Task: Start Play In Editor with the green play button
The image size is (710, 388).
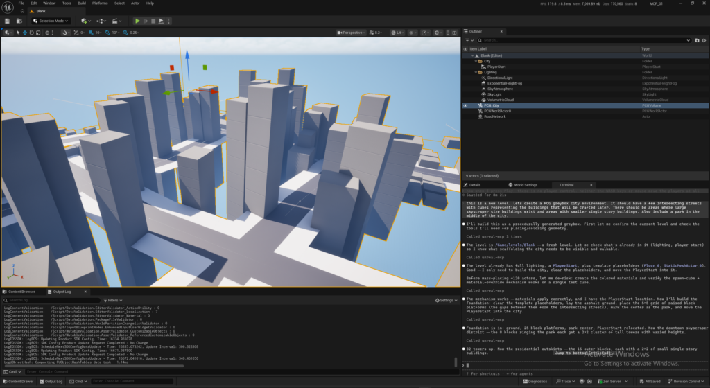Action: pyautogui.click(x=137, y=21)
